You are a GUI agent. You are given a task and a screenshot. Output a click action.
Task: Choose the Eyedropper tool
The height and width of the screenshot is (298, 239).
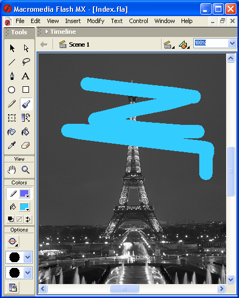[12, 146]
